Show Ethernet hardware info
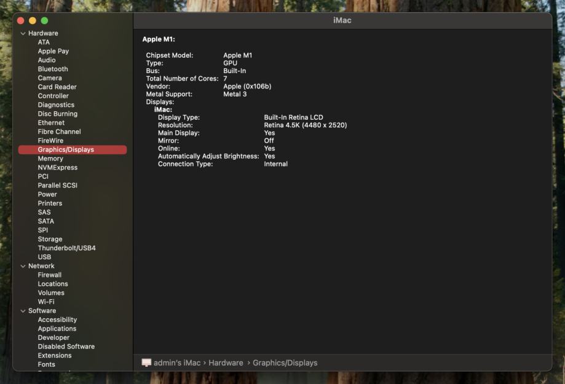This screenshot has width=565, height=384. point(51,122)
